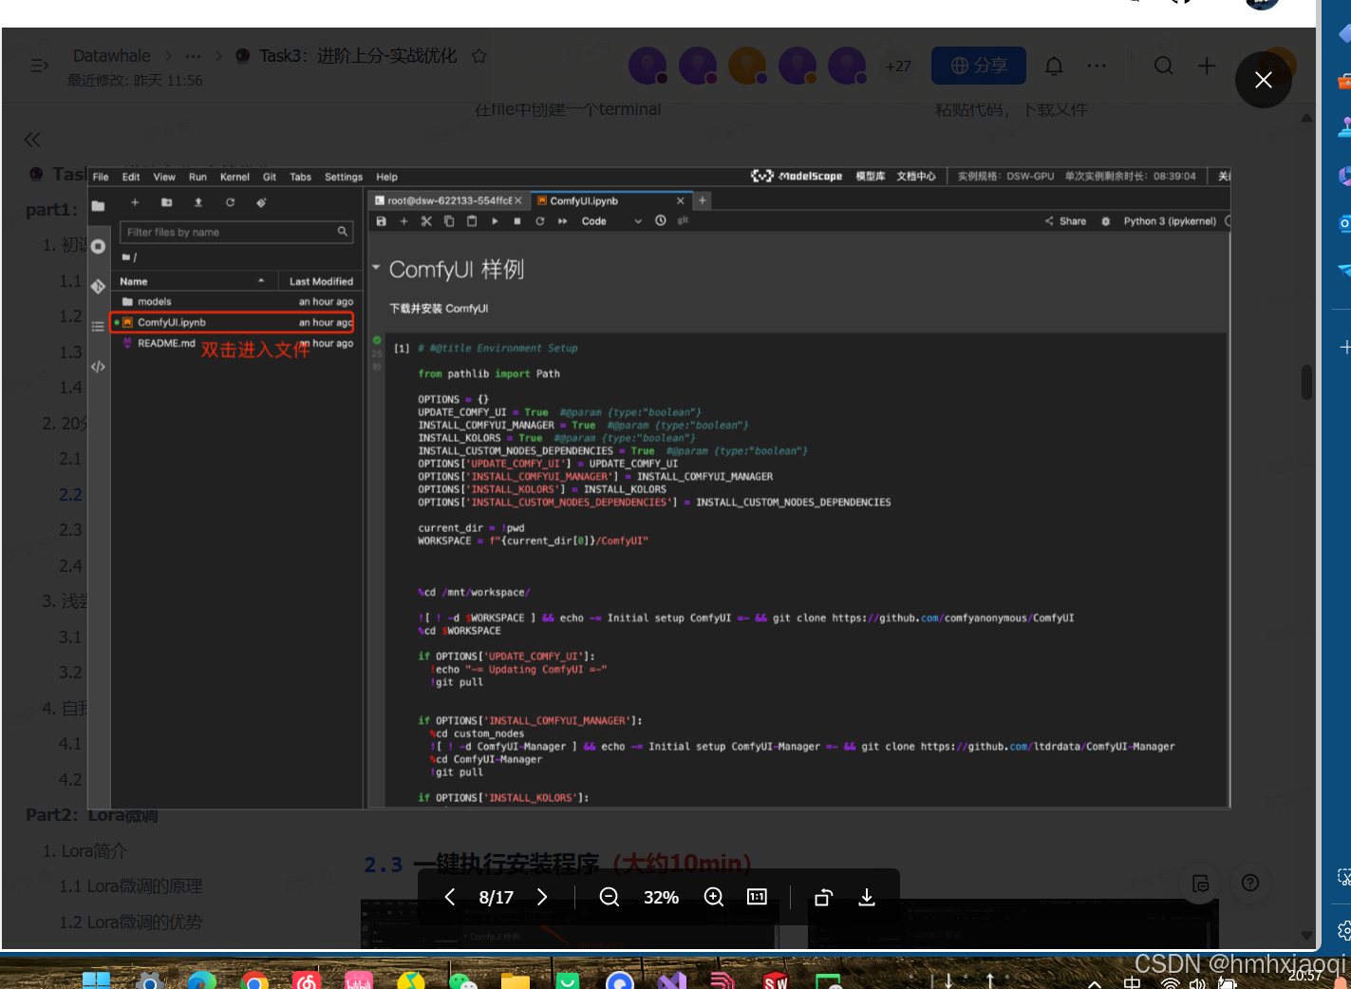The image size is (1351, 989).
Task: Click the Share (分享) button
Action: (979, 66)
